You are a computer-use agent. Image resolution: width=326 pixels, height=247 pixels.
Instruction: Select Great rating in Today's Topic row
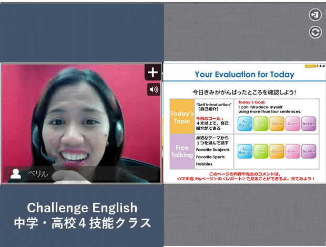(293, 124)
